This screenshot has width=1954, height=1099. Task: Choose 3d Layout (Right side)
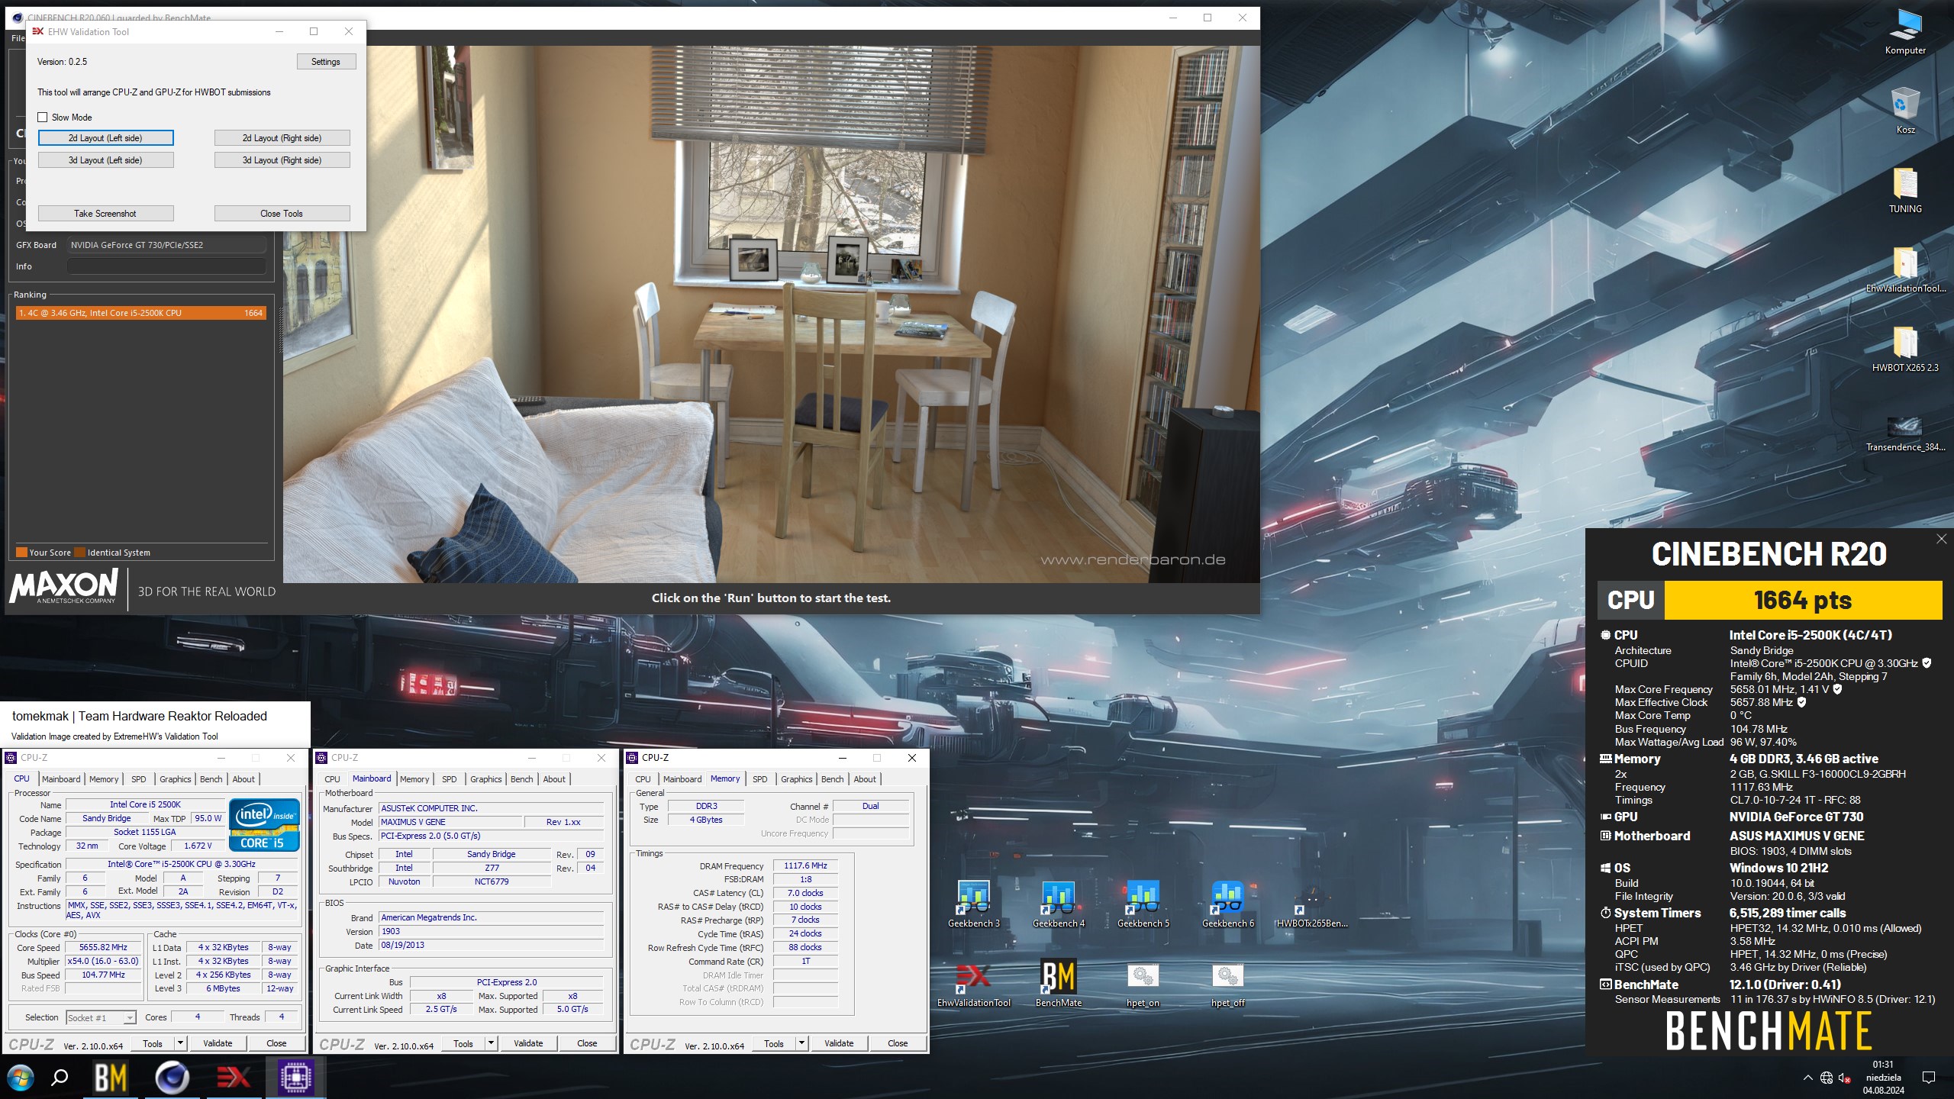282,160
